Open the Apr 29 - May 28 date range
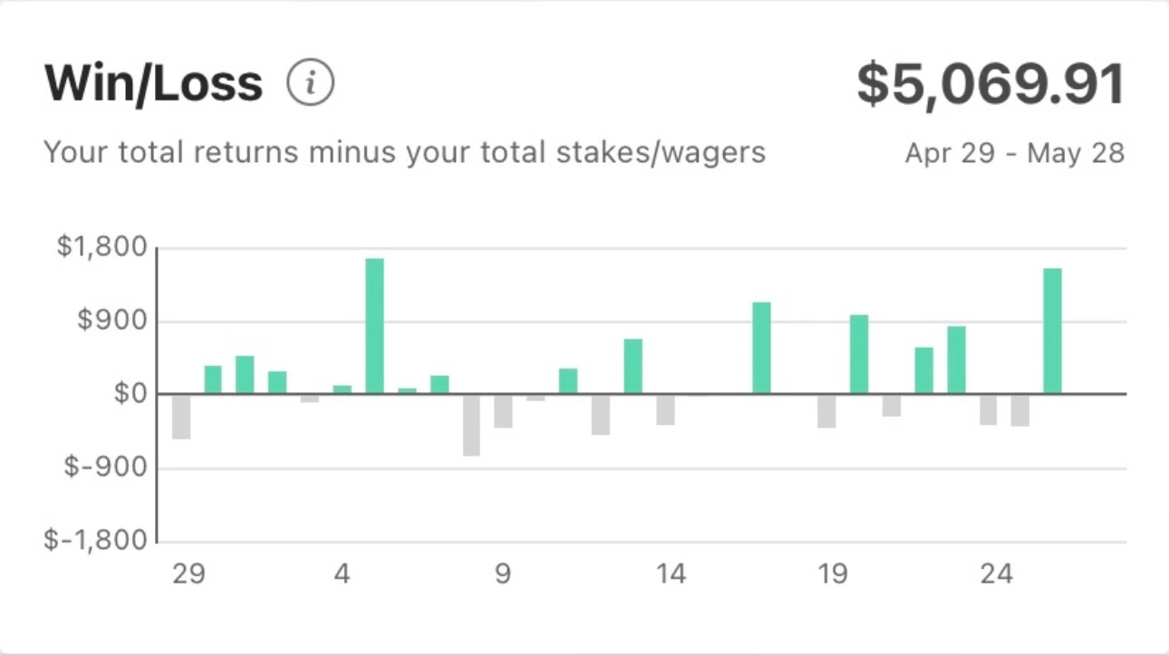 click(1015, 153)
